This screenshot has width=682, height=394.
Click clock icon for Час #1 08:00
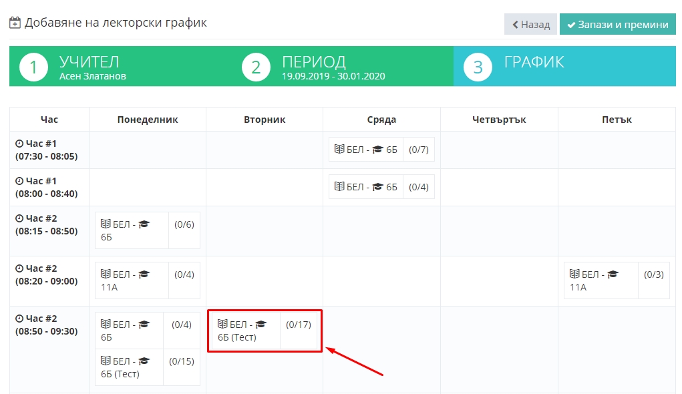pos(19,181)
